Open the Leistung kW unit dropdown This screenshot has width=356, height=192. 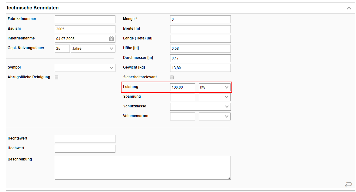(214, 87)
